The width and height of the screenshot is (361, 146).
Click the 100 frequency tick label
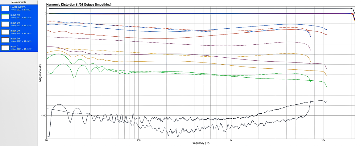pyautogui.click(x=139, y=140)
